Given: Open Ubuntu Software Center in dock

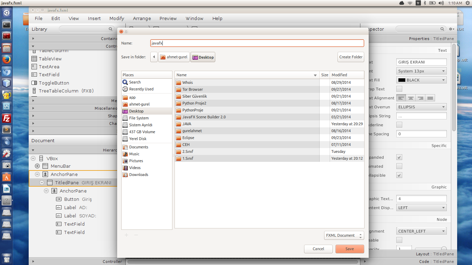Looking at the screenshot, I should point(7,177).
